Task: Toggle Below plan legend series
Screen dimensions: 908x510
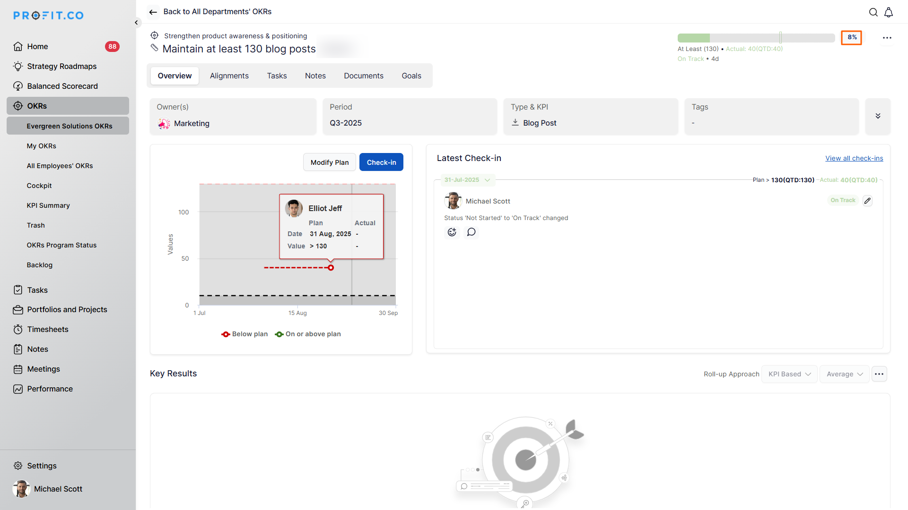Action: tap(244, 334)
